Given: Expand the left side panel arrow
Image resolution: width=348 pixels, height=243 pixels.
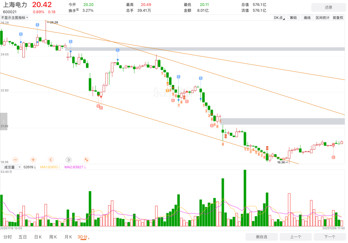Looking at the screenshot, I should (x=3, y=121).
